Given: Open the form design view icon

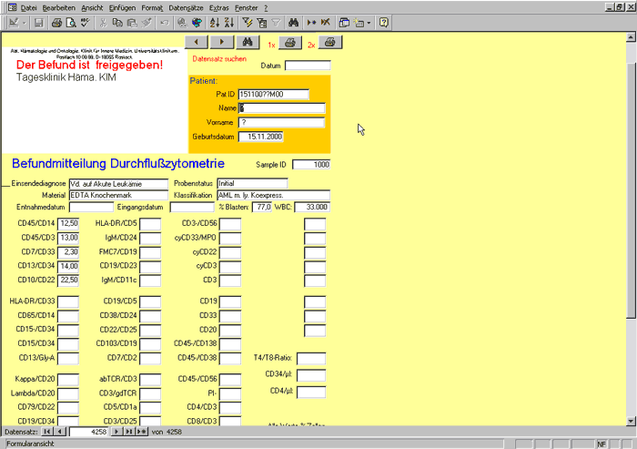Looking at the screenshot, I should click(14, 23).
